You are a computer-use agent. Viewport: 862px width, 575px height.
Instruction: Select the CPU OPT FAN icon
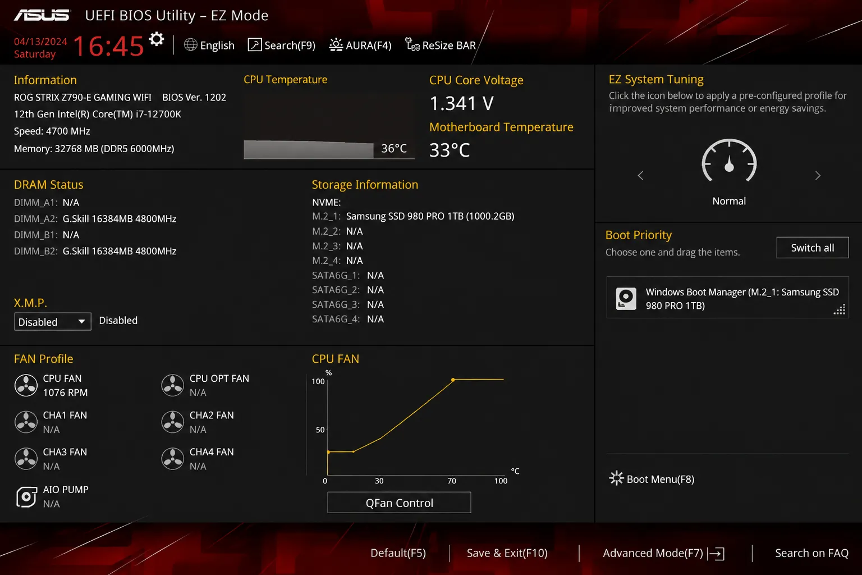click(172, 385)
